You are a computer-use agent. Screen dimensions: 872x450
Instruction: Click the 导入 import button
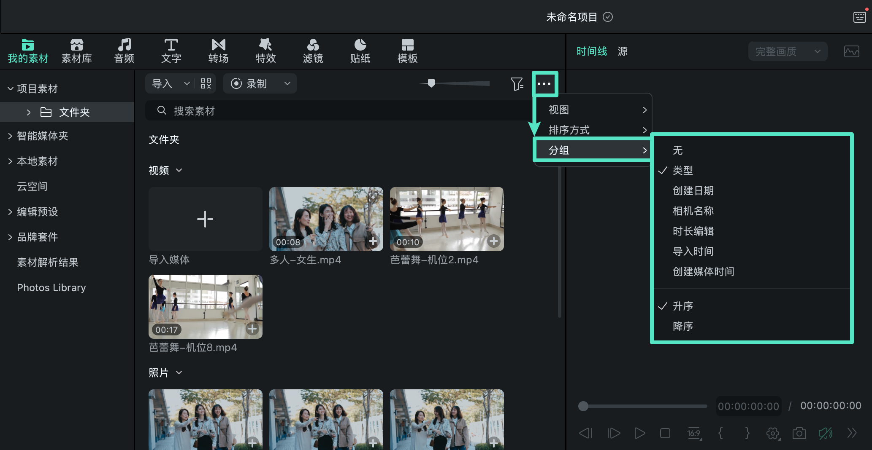click(162, 83)
